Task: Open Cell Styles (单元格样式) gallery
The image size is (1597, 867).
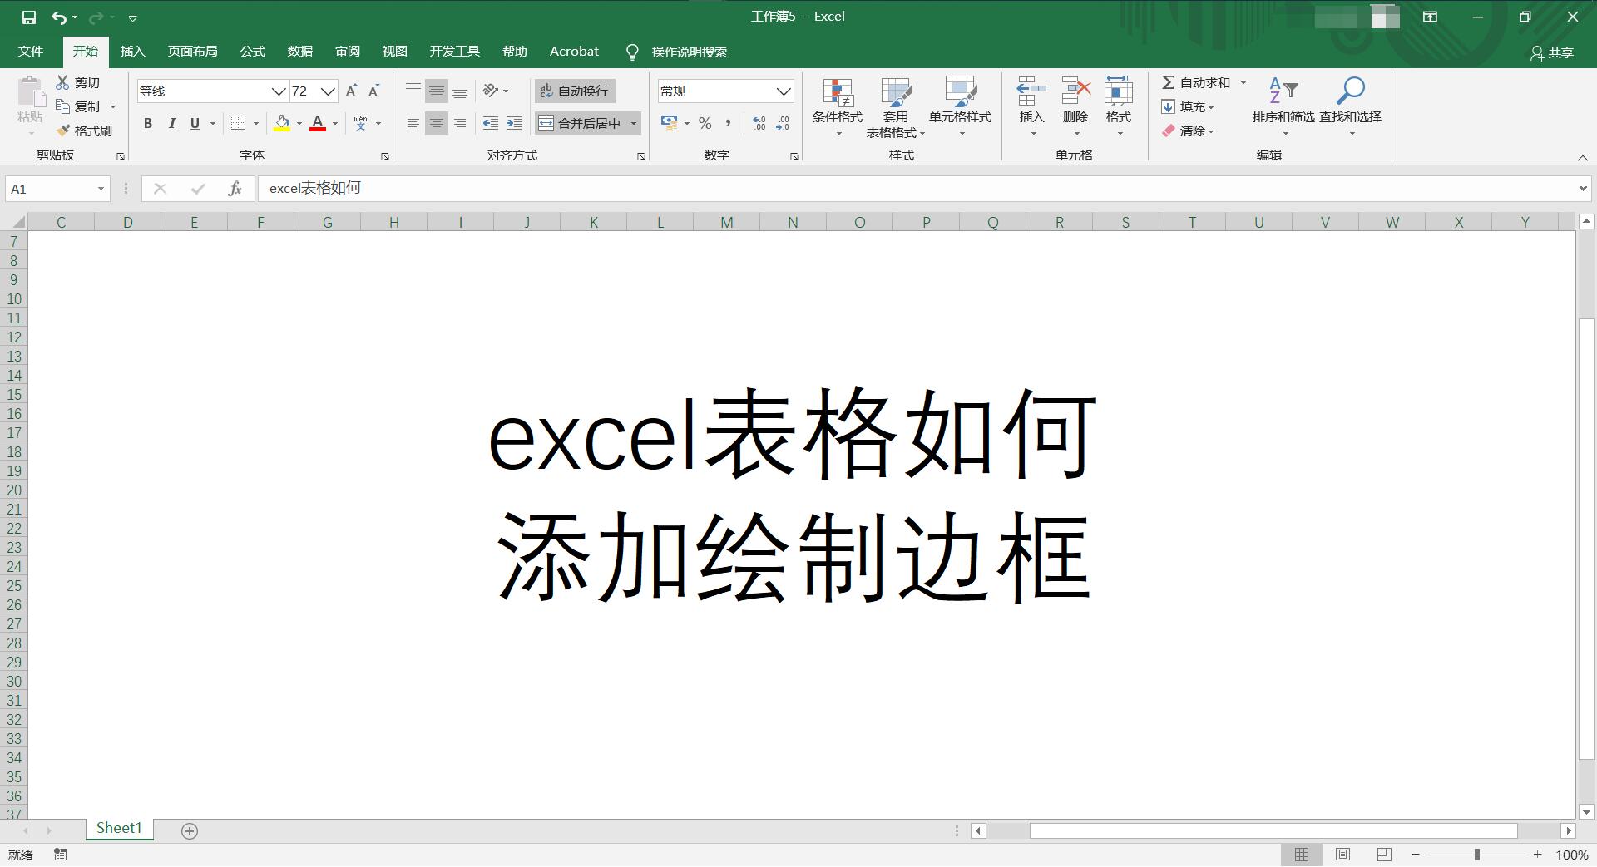Action: pos(961,106)
